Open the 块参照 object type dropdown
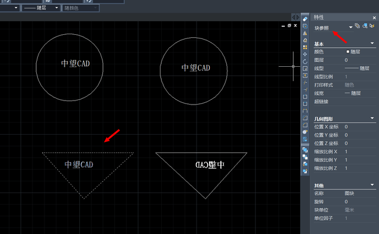The height and width of the screenshot is (234, 379). pyautogui.click(x=351, y=27)
